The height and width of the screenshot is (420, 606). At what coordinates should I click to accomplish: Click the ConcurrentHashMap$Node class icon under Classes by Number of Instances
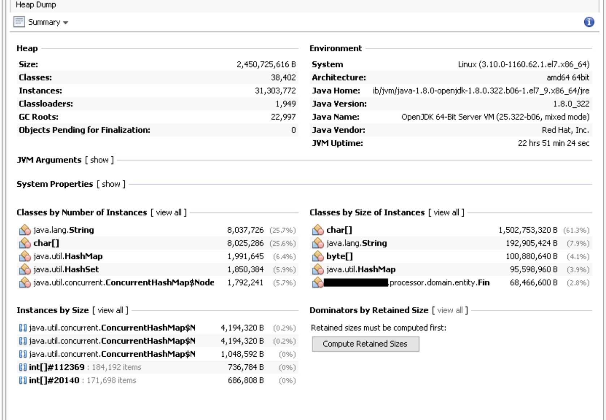[25, 283]
